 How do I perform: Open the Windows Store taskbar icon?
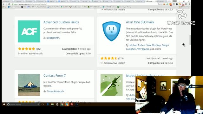[x=57, y=104]
